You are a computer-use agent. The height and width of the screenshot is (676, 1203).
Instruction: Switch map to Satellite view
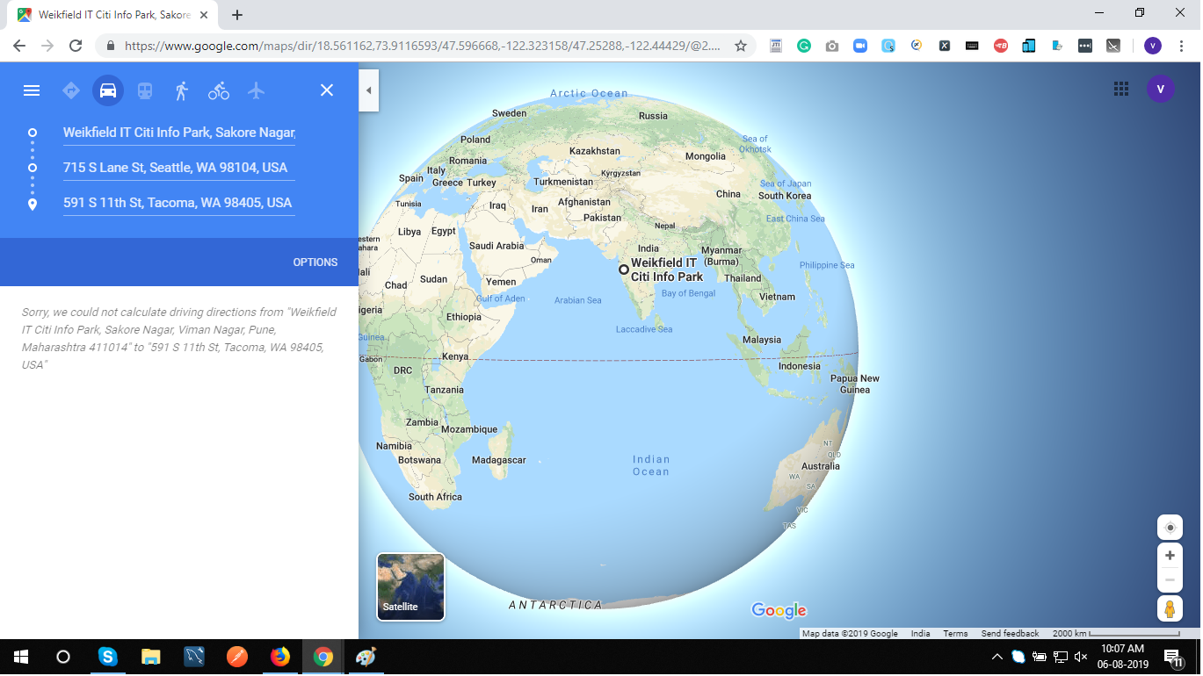tap(410, 586)
